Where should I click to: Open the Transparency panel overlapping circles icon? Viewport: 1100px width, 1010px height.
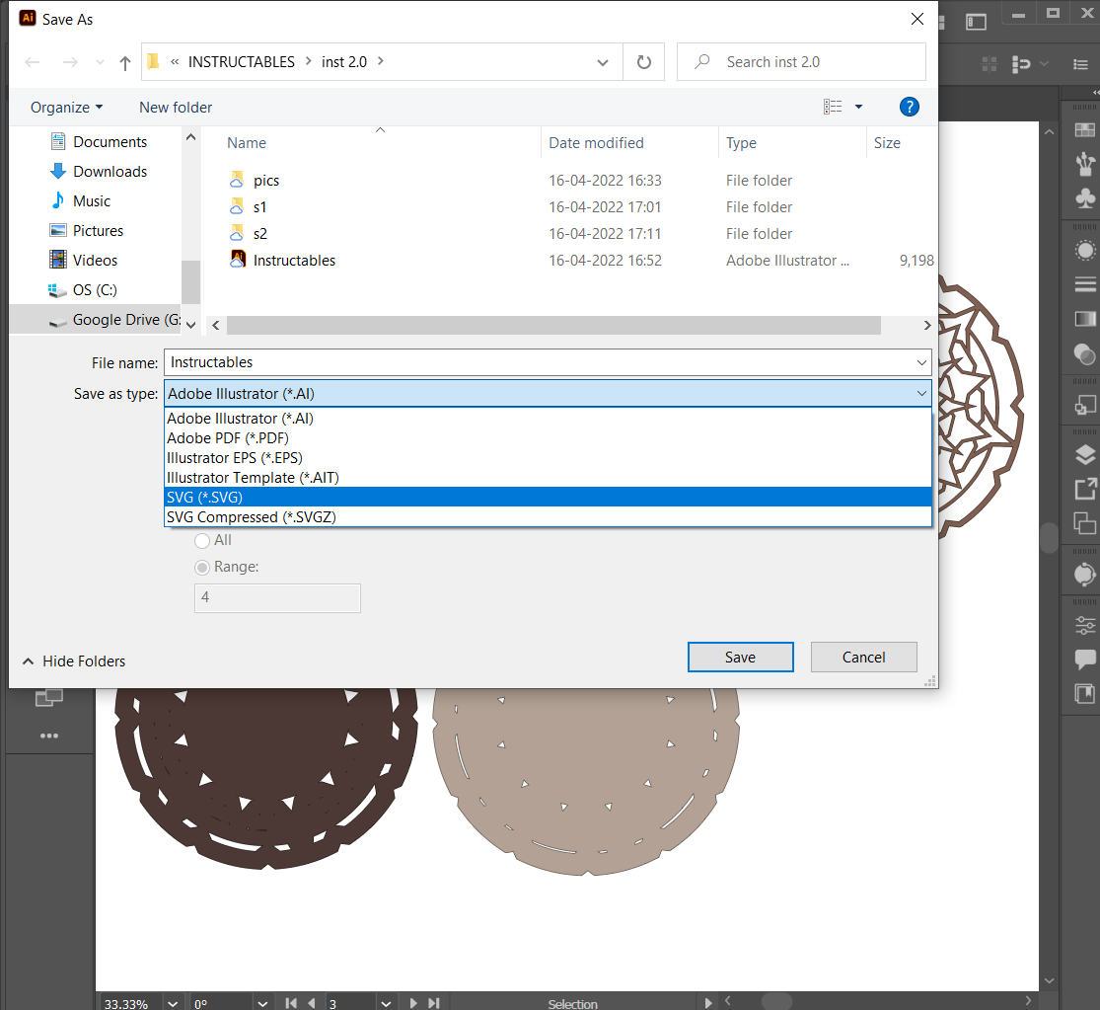1085,353
